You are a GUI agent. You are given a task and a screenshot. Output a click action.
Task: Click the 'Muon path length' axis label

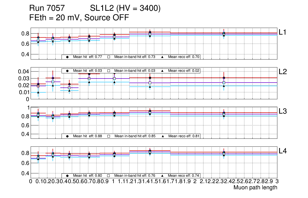(255, 187)
